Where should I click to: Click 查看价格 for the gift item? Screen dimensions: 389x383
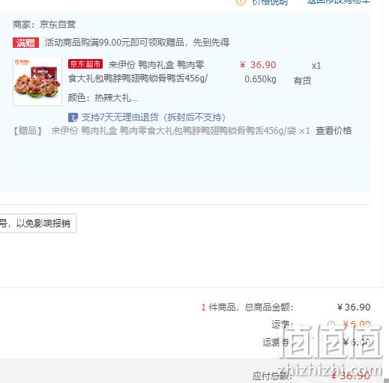pos(334,131)
